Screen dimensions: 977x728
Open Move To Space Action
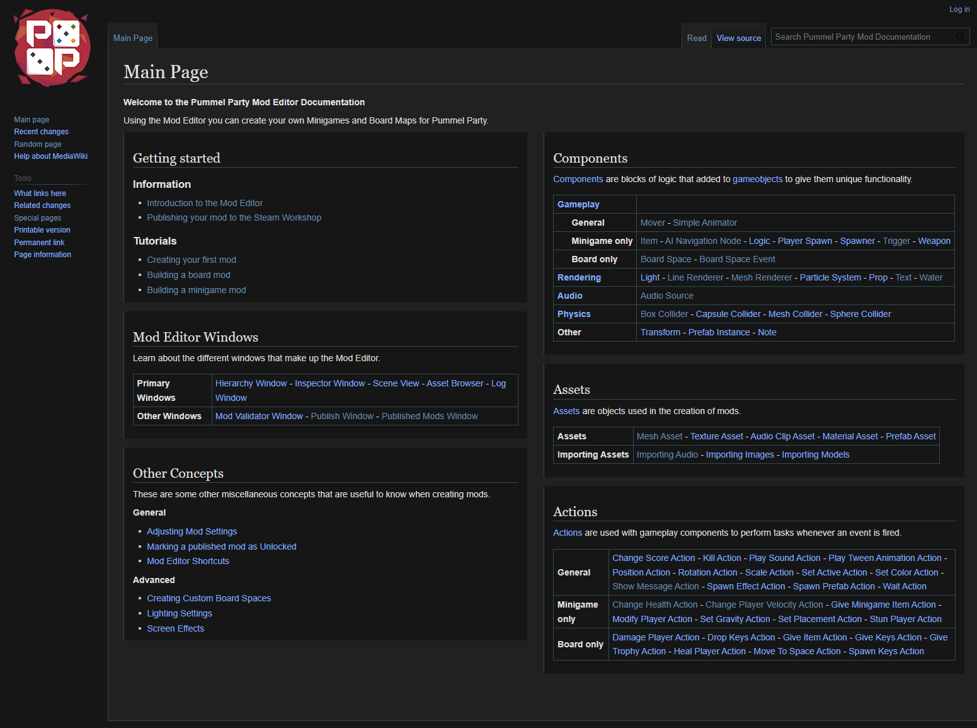tap(797, 651)
